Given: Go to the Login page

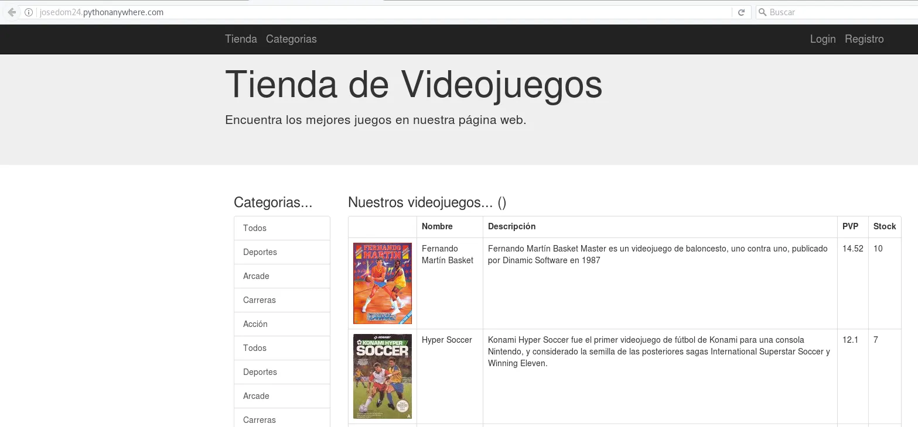Looking at the screenshot, I should click(x=823, y=39).
